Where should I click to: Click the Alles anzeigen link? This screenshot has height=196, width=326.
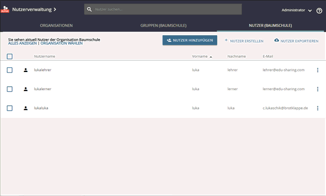pyautogui.click(x=22, y=43)
